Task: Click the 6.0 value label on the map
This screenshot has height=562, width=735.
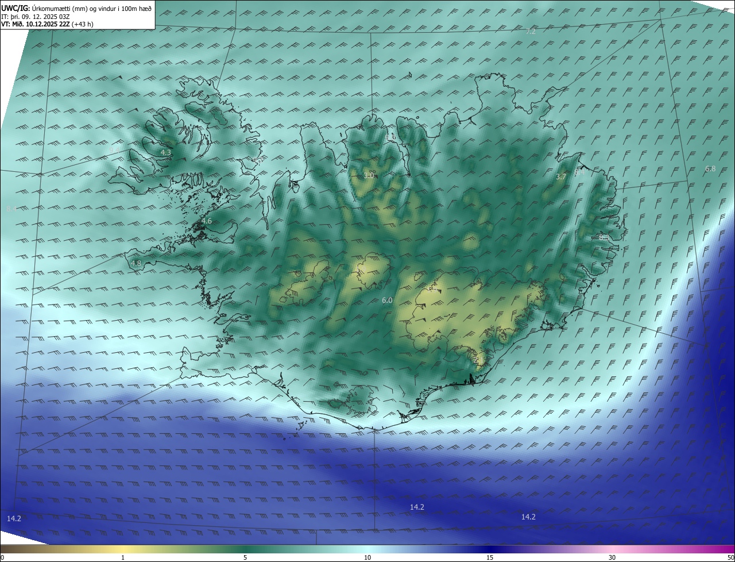Action: click(387, 300)
